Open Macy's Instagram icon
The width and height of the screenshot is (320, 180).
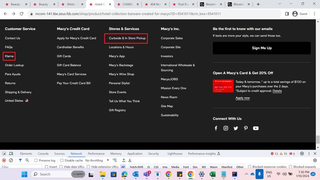click(x=226, y=128)
